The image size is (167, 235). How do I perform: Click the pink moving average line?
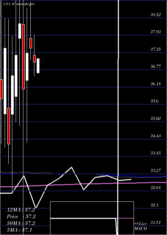(83, 184)
